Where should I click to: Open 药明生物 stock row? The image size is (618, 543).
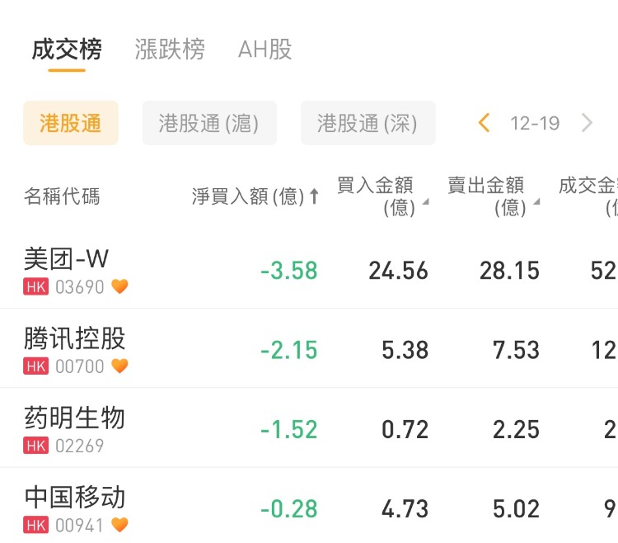point(75,418)
